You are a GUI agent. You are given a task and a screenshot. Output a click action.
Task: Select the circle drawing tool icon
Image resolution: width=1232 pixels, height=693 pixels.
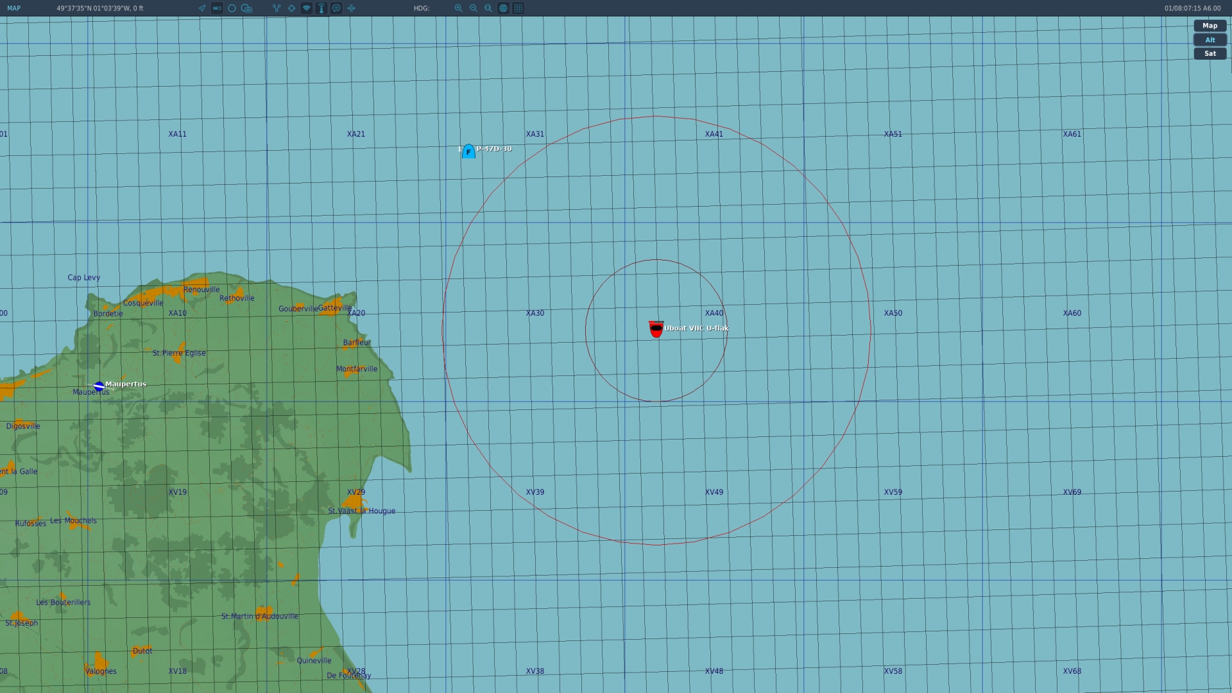[232, 8]
